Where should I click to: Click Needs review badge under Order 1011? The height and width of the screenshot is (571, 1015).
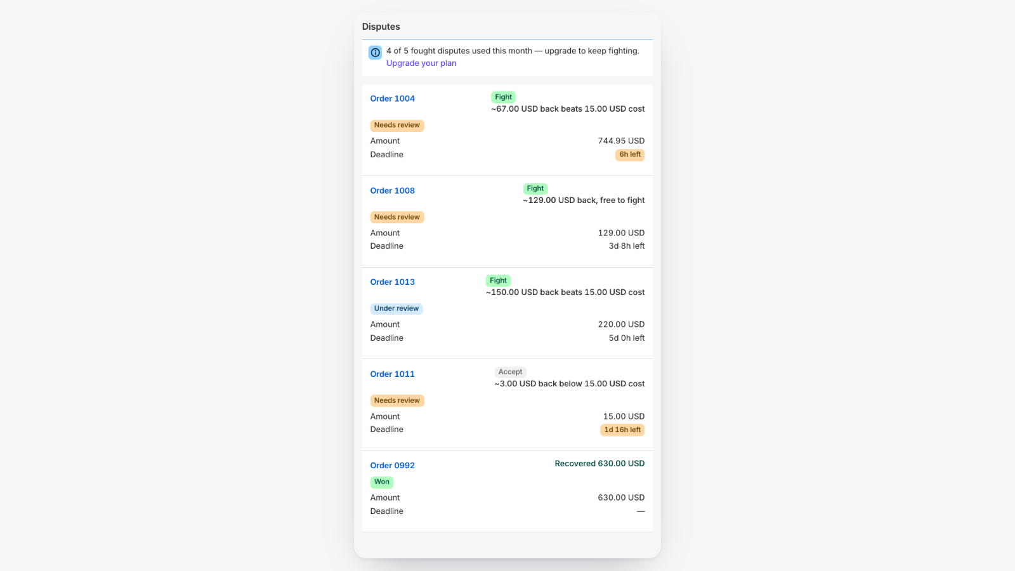tap(397, 401)
